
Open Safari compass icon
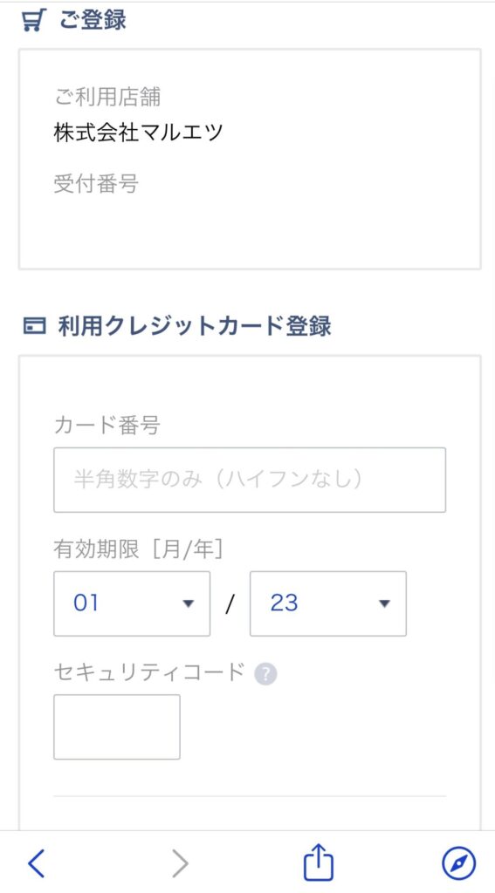(458, 864)
